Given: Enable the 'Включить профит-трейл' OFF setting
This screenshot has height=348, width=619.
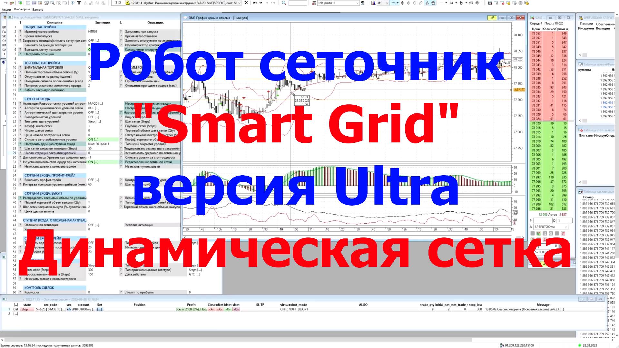Looking at the screenshot, I should (93, 180).
